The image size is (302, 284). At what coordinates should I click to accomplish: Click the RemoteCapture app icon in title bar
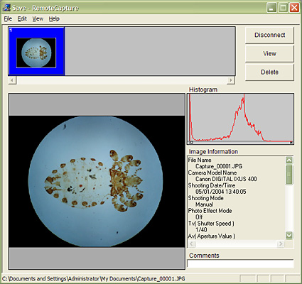click(x=6, y=8)
